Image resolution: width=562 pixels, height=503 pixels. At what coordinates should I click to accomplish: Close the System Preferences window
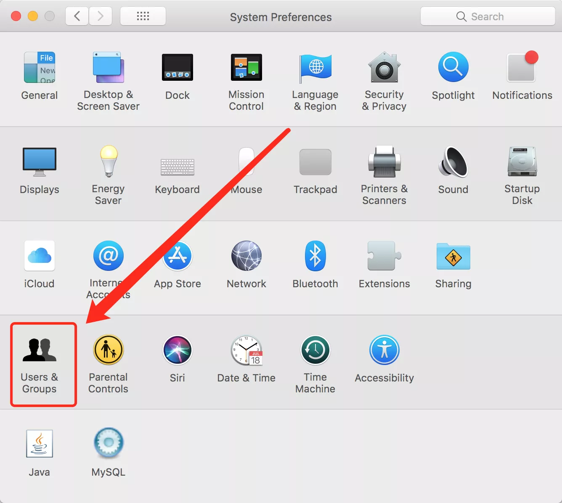click(x=16, y=16)
